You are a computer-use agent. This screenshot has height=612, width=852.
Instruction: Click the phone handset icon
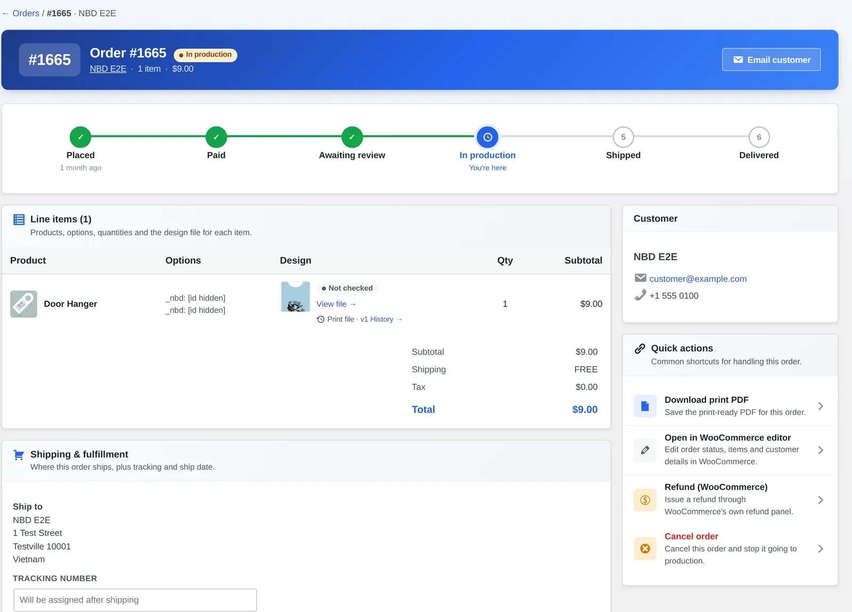click(641, 295)
